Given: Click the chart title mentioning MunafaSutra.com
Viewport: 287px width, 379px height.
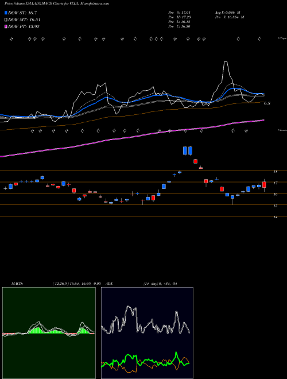Looking at the screenshot, I should pos(56,3).
